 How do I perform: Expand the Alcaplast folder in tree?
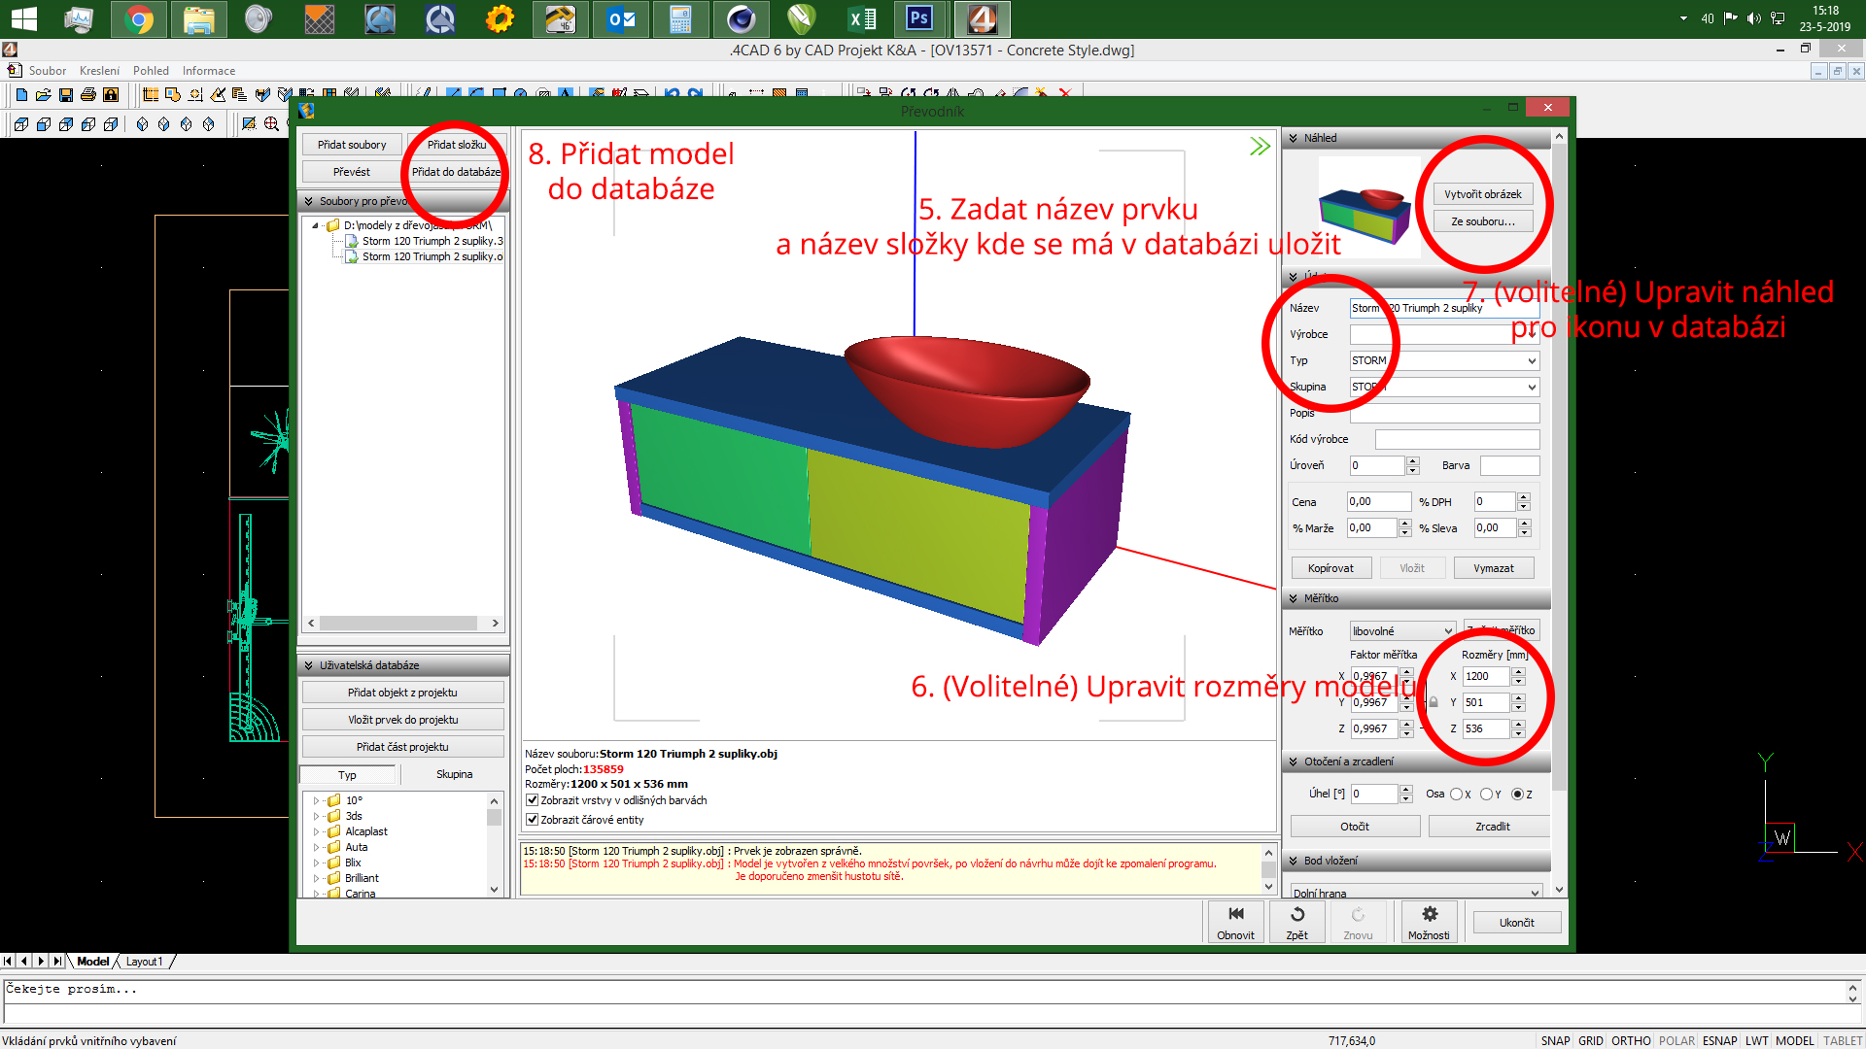point(316,831)
